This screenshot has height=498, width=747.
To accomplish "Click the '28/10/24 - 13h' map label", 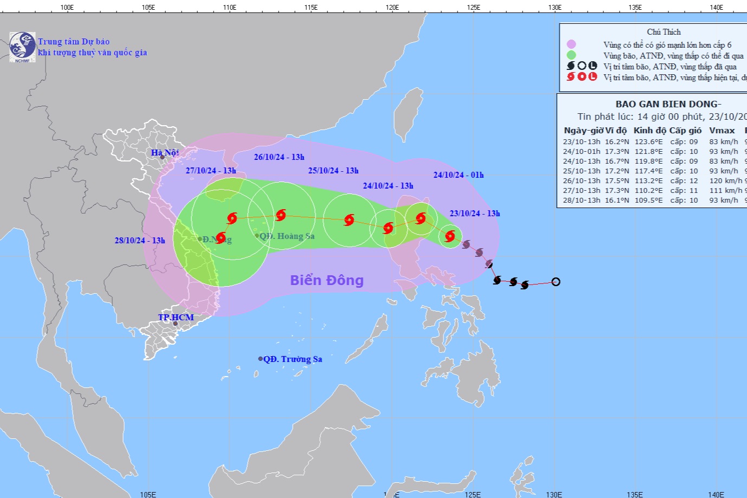I will 140,241.
